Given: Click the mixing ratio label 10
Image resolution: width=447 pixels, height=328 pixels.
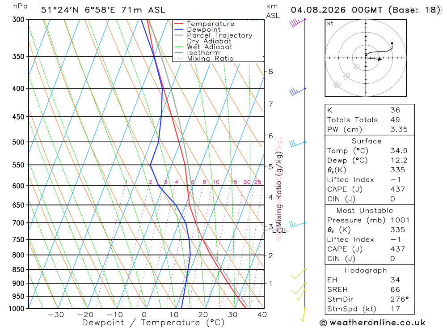Looking at the screenshot, I should click(x=216, y=182).
